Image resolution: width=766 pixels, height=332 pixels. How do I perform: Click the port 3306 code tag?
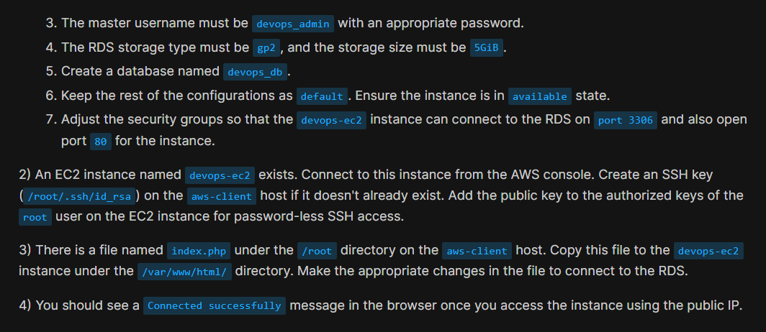click(x=625, y=120)
